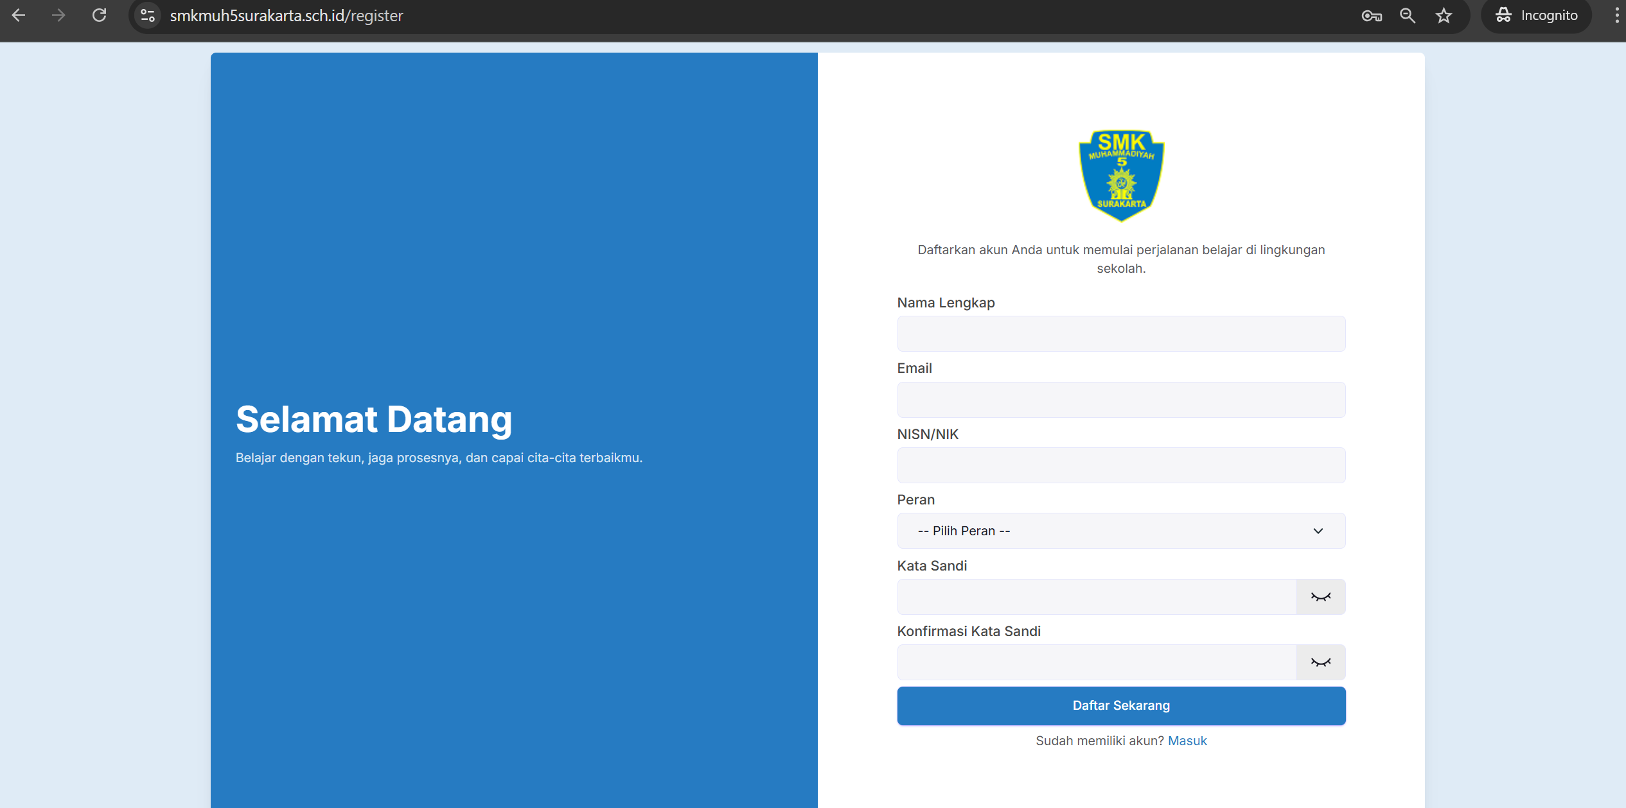
Task: Click the address bar URL
Action: click(286, 15)
